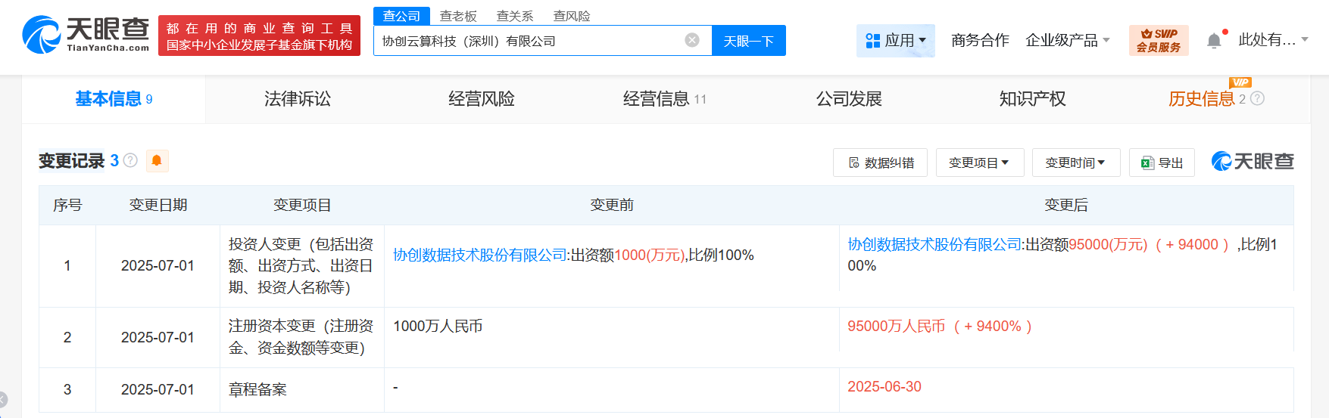Open the notification bell
This screenshot has width=1329, height=418.
[x=1214, y=40]
